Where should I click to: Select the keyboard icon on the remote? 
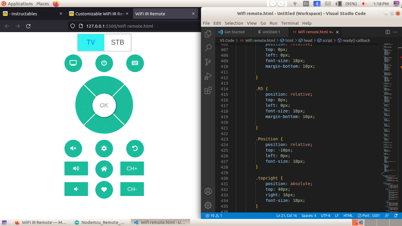(135, 63)
